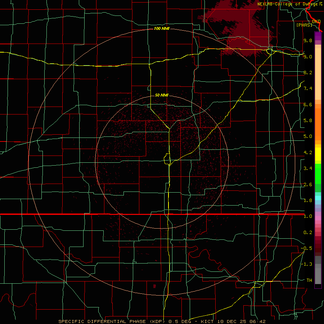Click the 1.0 value on the scale

point(308,216)
